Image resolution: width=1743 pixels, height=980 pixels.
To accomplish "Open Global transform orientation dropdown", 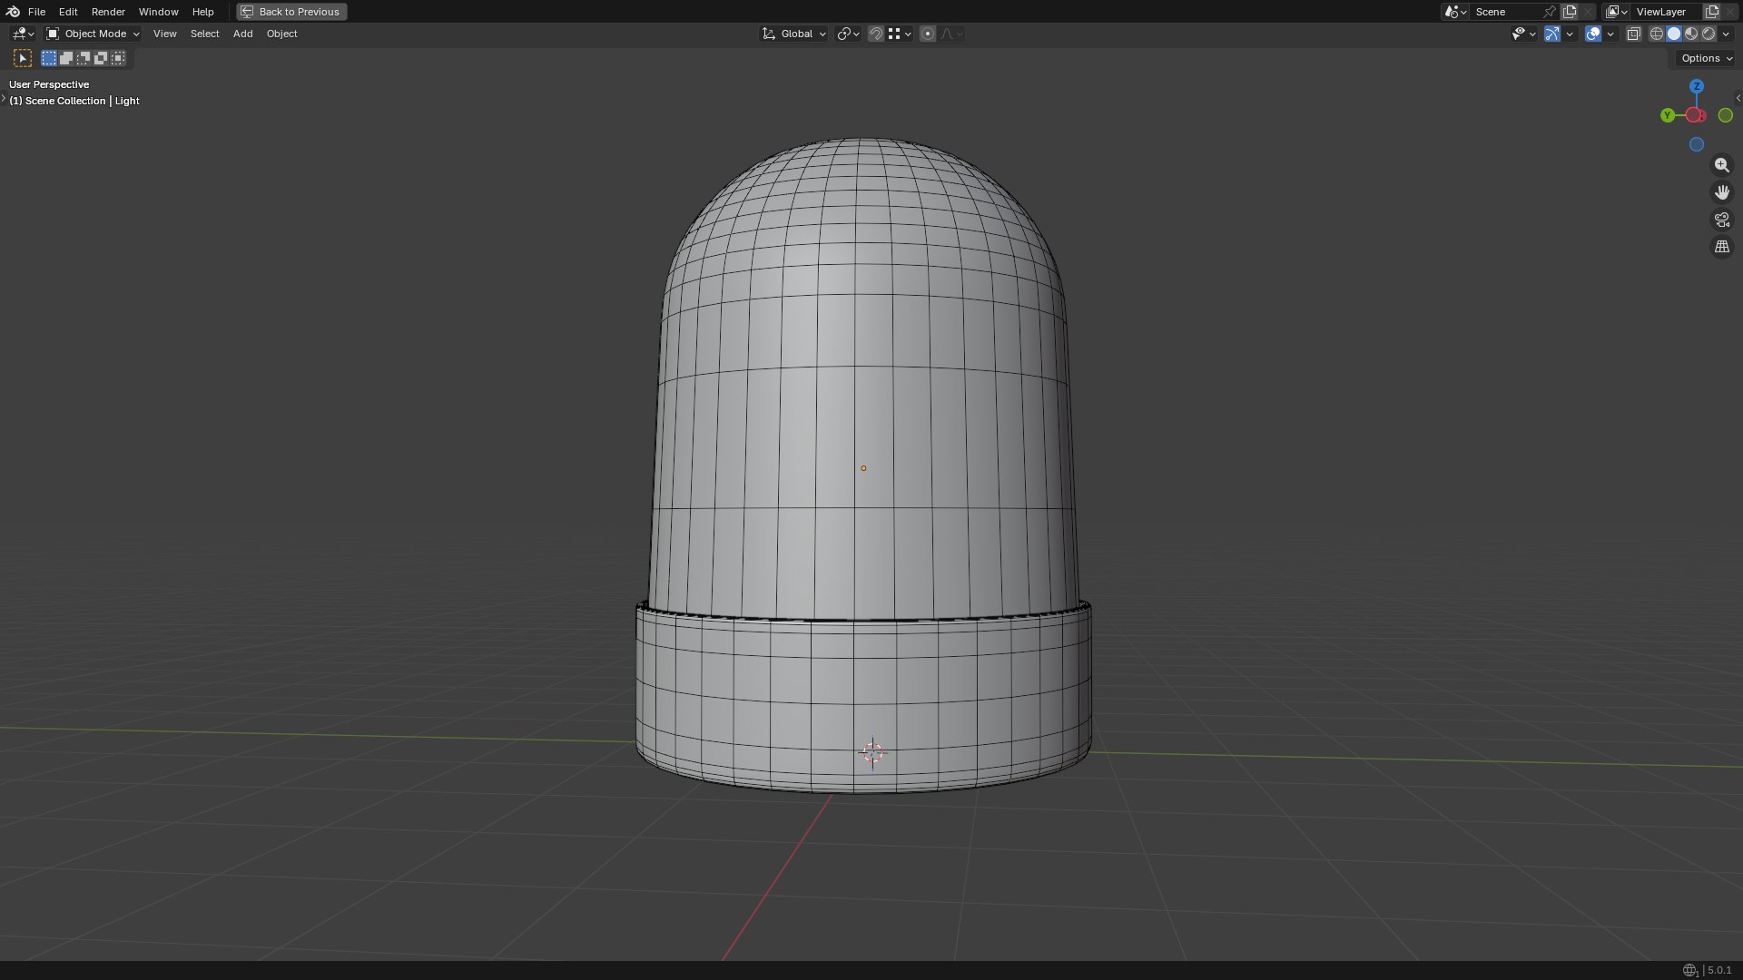I will (794, 34).
